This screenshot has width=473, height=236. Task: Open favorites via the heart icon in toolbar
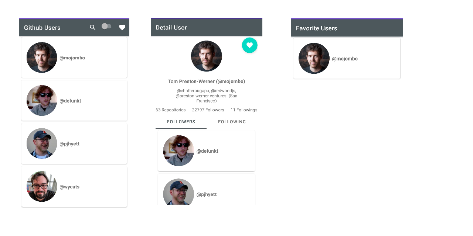pos(122,27)
